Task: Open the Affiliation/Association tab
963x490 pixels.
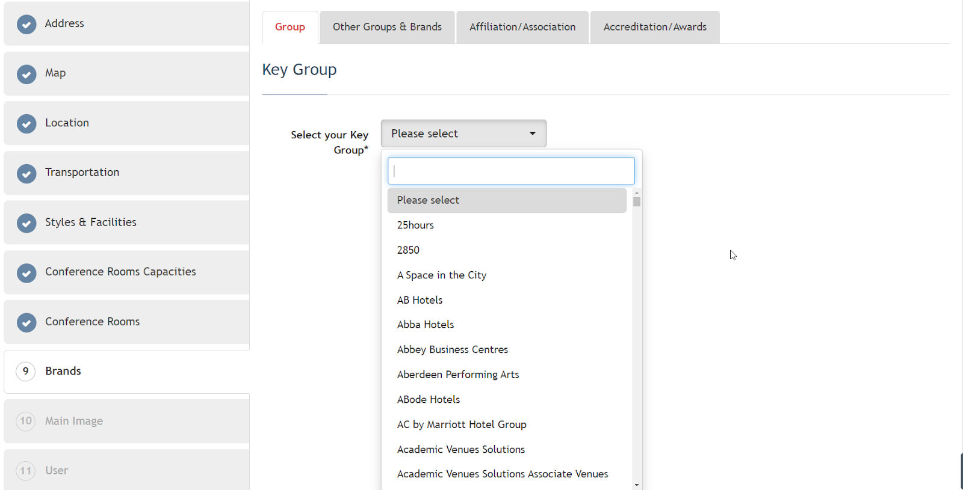Action: click(522, 27)
